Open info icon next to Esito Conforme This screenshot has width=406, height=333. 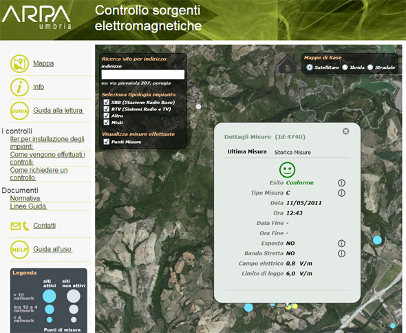341,183
